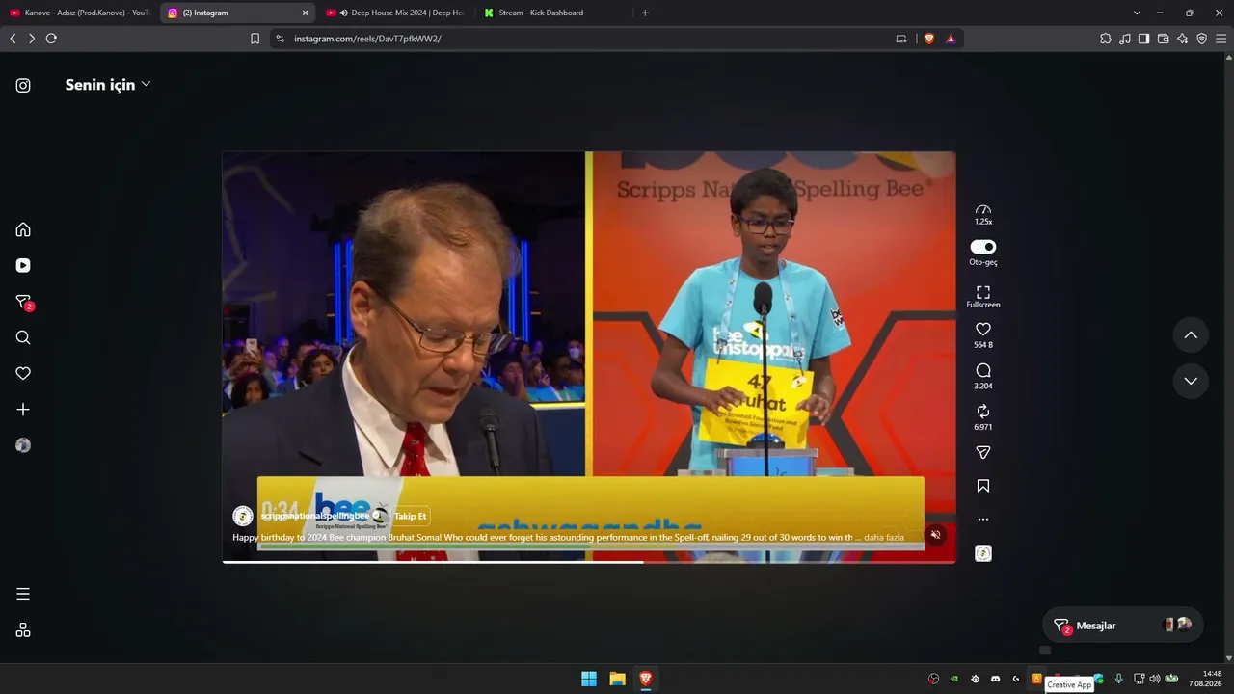The image size is (1234, 694).
Task: Go to the next reel with the down arrow
Action: 1191,381
